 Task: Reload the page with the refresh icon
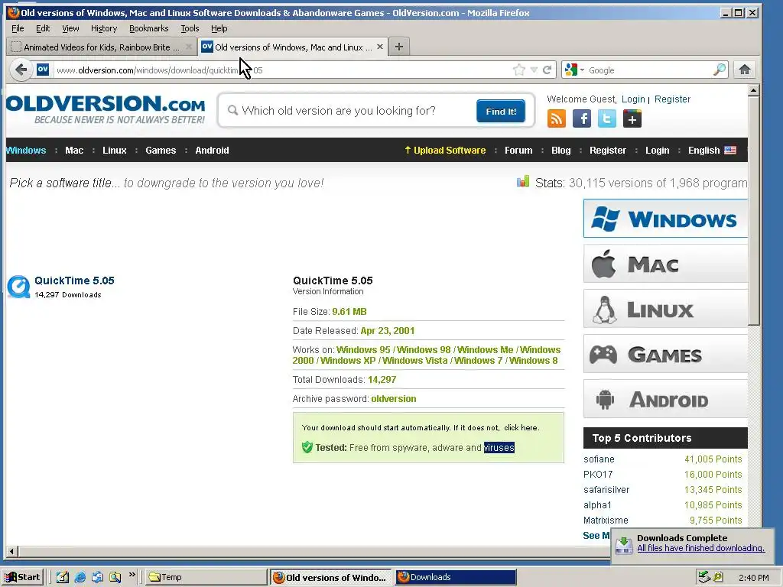(x=547, y=70)
